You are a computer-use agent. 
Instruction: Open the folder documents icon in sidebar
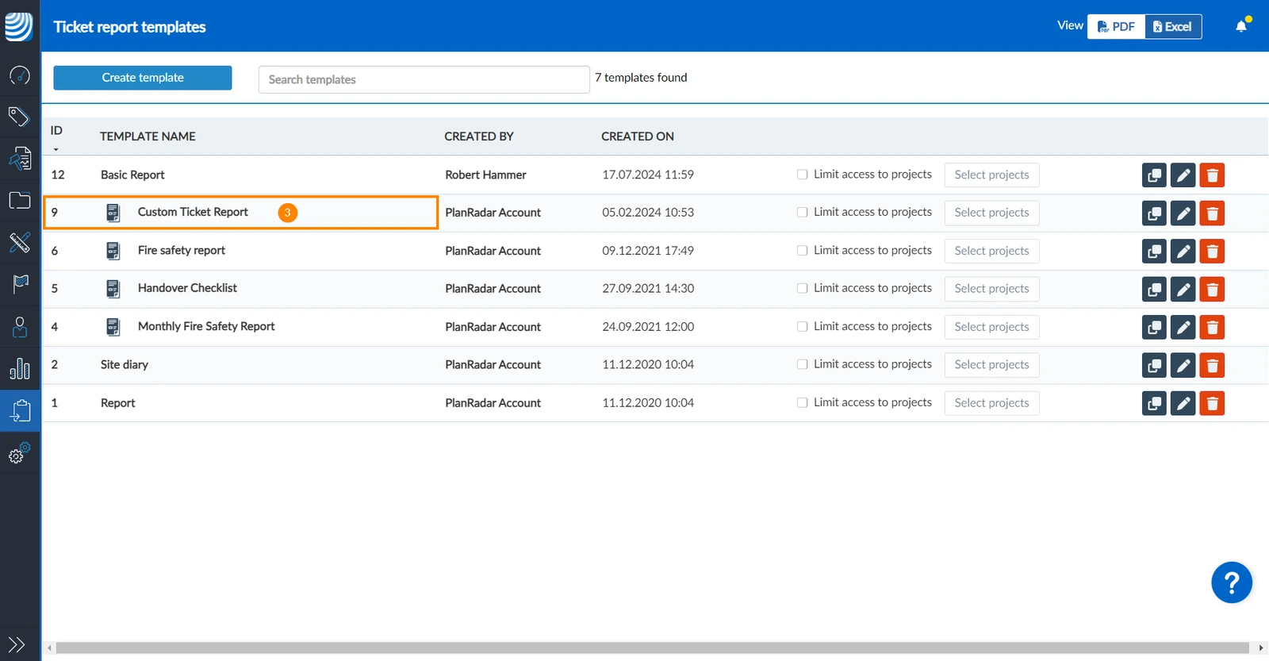point(20,200)
